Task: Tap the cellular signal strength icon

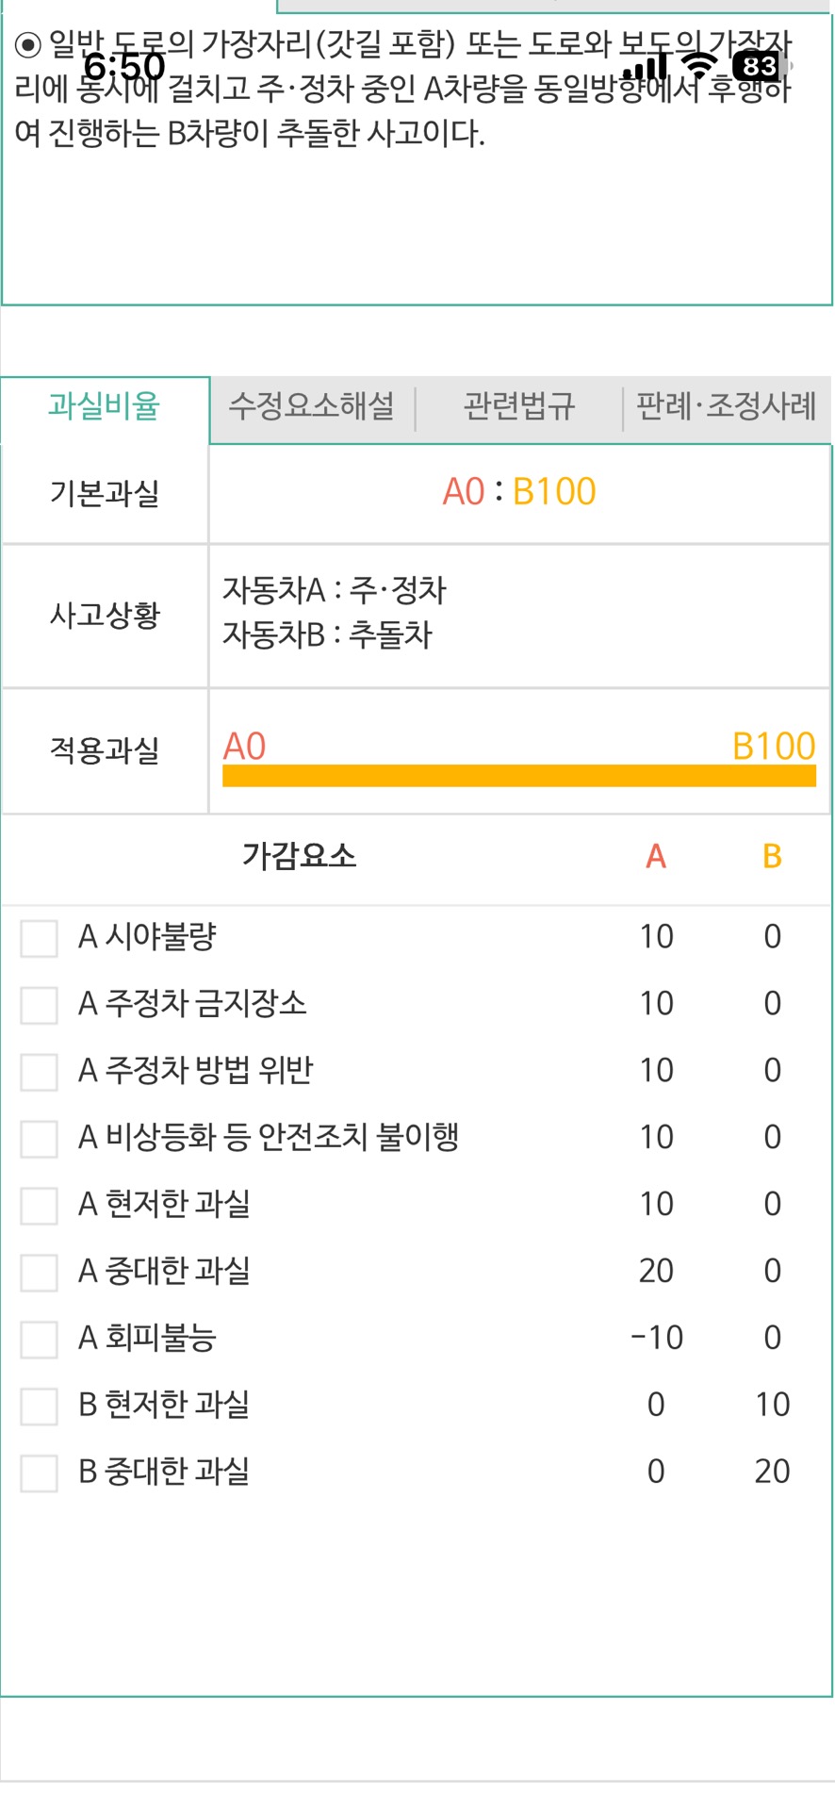Action: click(647, 66)
